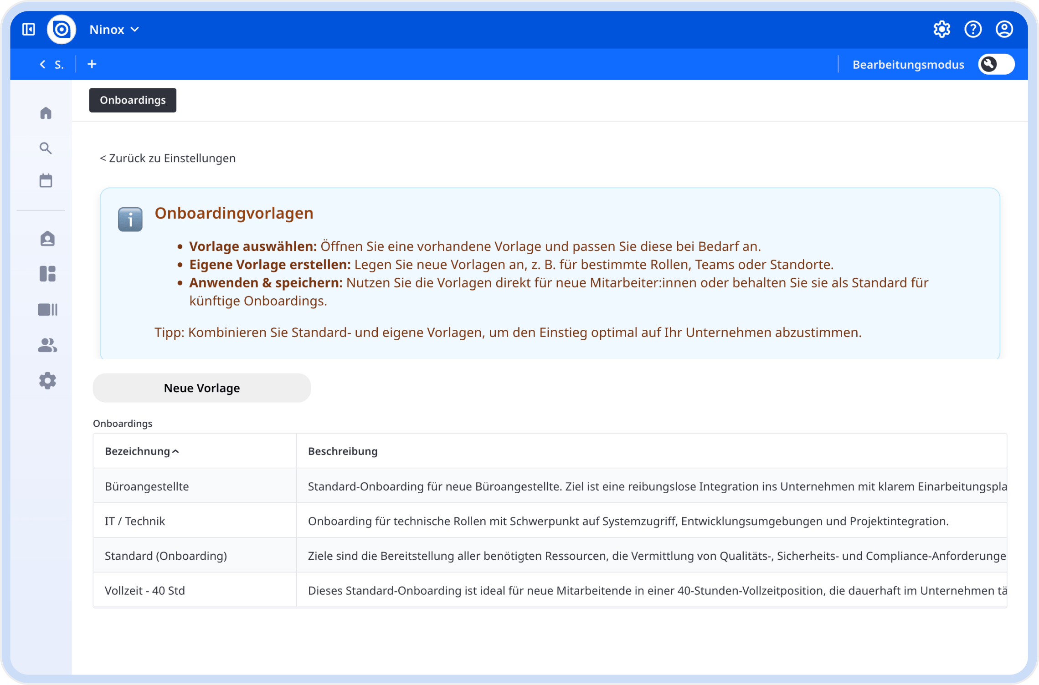Click the Ninox logo icon
The height and width of the screenshot is (685, 1039).
coord(62,30)
